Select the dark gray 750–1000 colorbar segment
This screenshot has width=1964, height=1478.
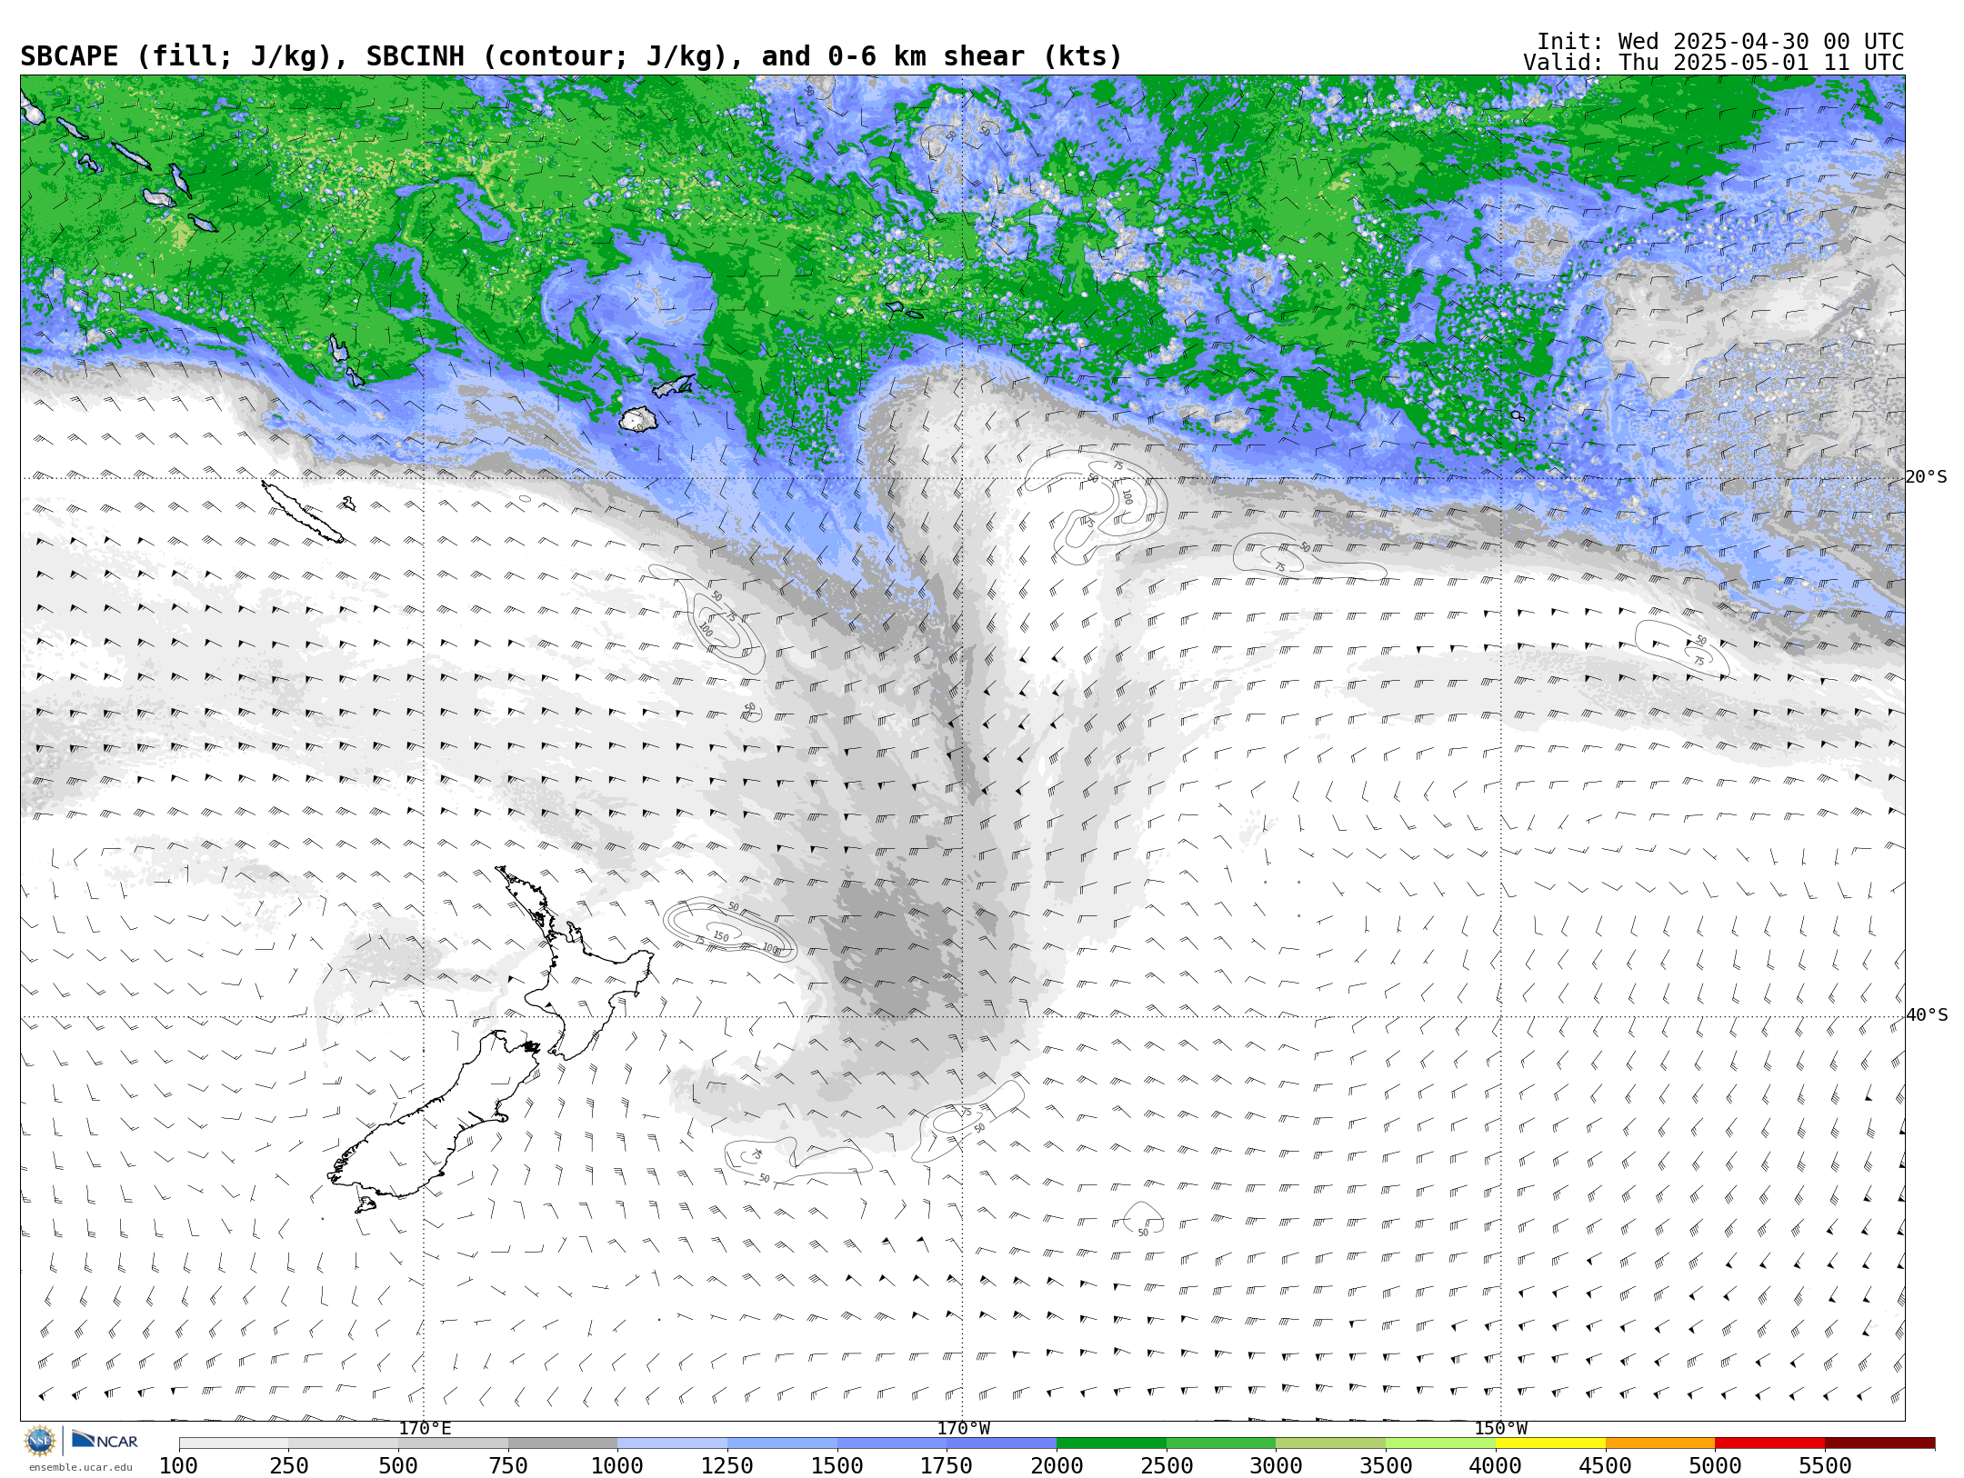pos(563,1443)
